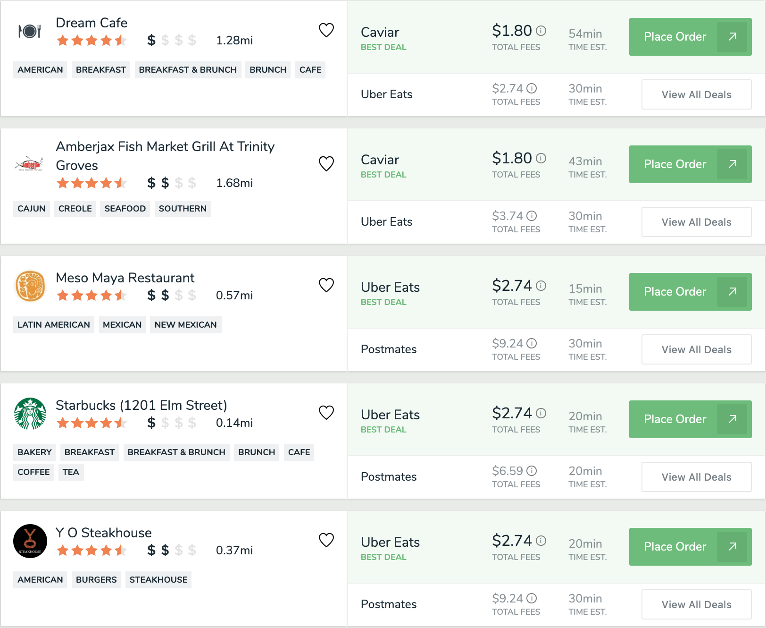
Task: Select the BAKERY tag on Starbucks
Action: pyautogui.click(x=34, y=452)
